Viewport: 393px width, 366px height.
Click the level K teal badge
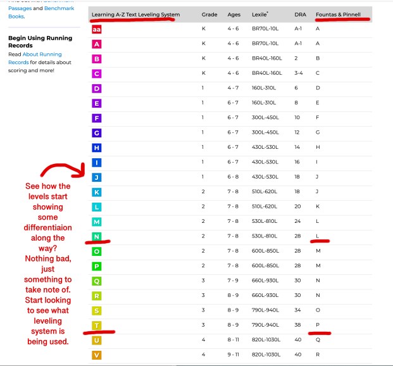pos(96,192)
